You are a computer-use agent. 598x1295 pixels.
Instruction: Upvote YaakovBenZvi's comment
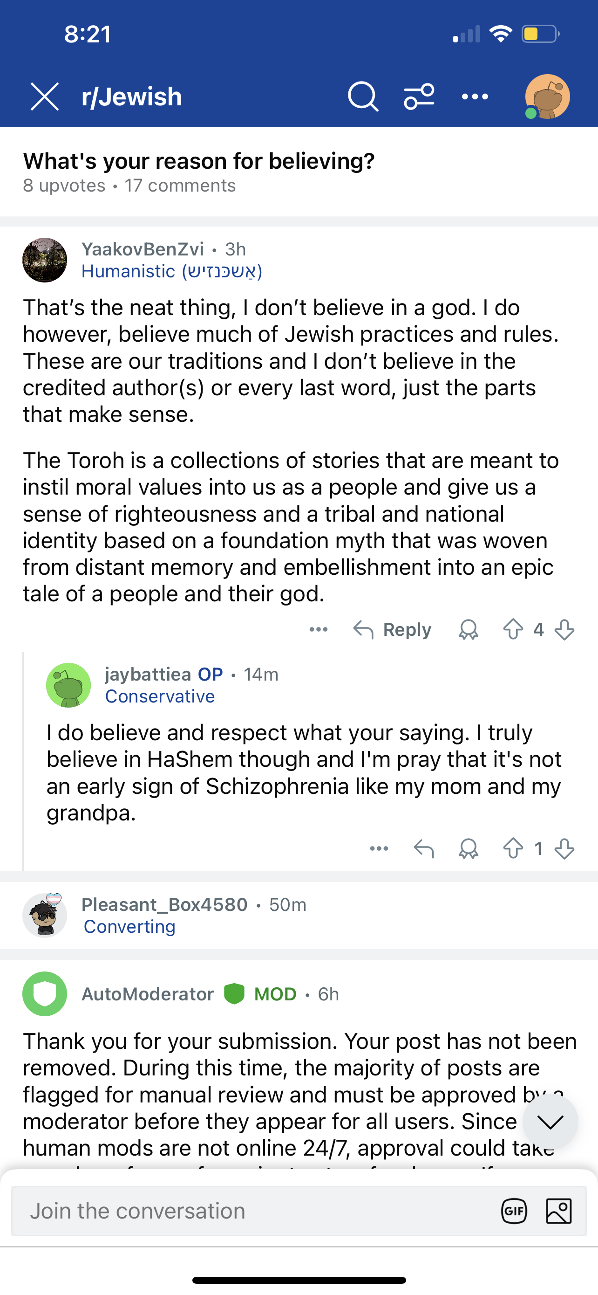pos(513,629)
